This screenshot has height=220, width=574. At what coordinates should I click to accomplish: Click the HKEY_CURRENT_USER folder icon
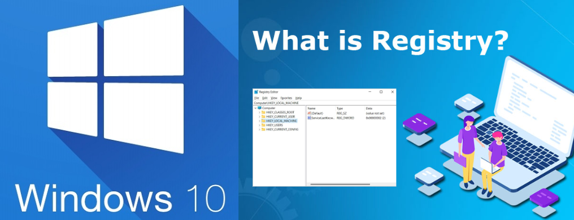coord(263,117)
